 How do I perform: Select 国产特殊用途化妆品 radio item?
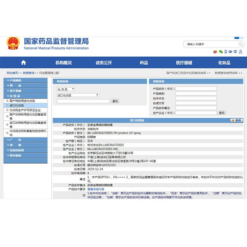(7, 101)
